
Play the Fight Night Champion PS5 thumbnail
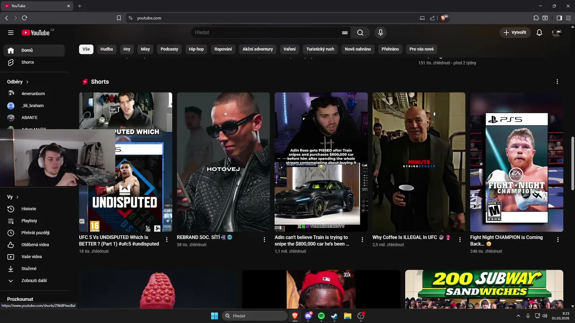pos(517,162)
